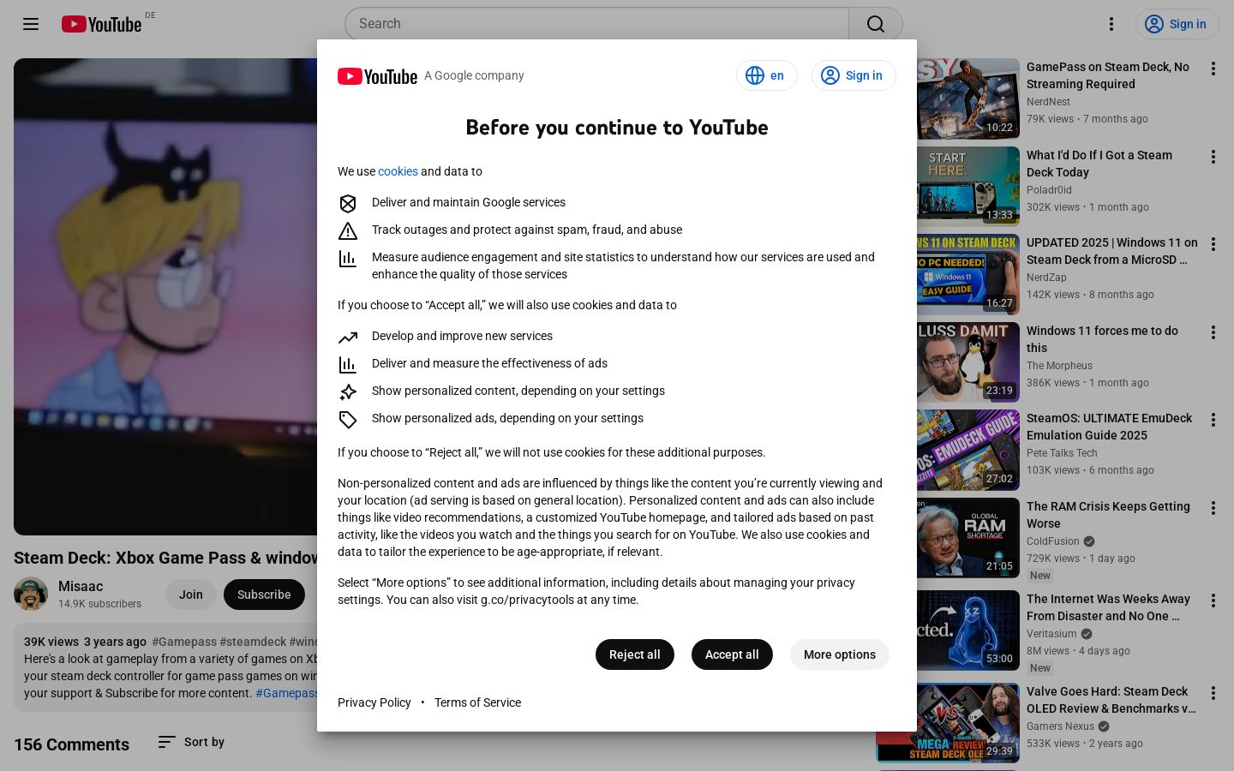The height and width of the screenshot is (771, 1234).
Task: Click the Poladr0id channel name
Action: pyautogui.click(x=1049, y=190)
